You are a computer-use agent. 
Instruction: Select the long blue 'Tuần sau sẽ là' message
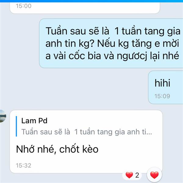111,43
